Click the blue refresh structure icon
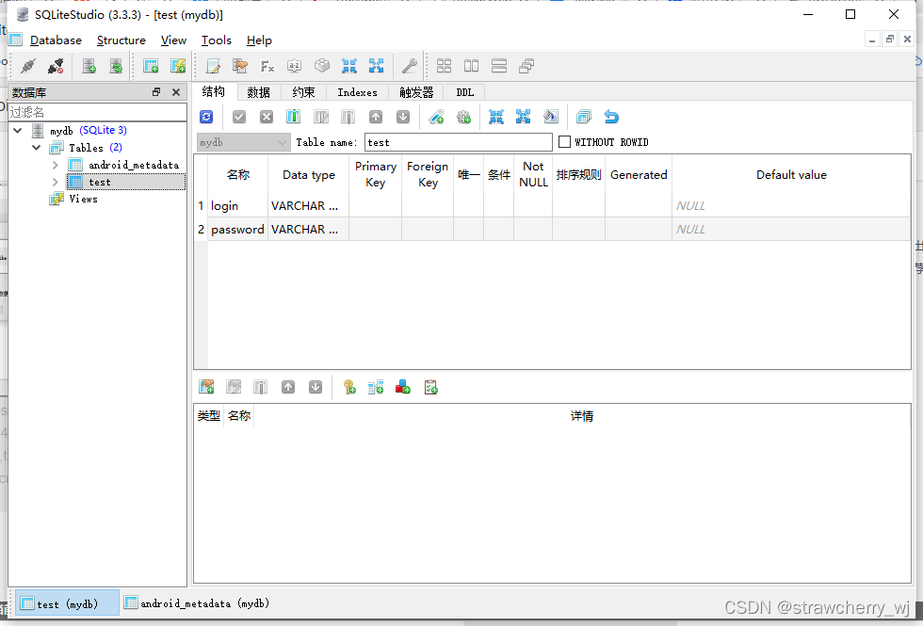923x626 pixels. coord(206,117)
